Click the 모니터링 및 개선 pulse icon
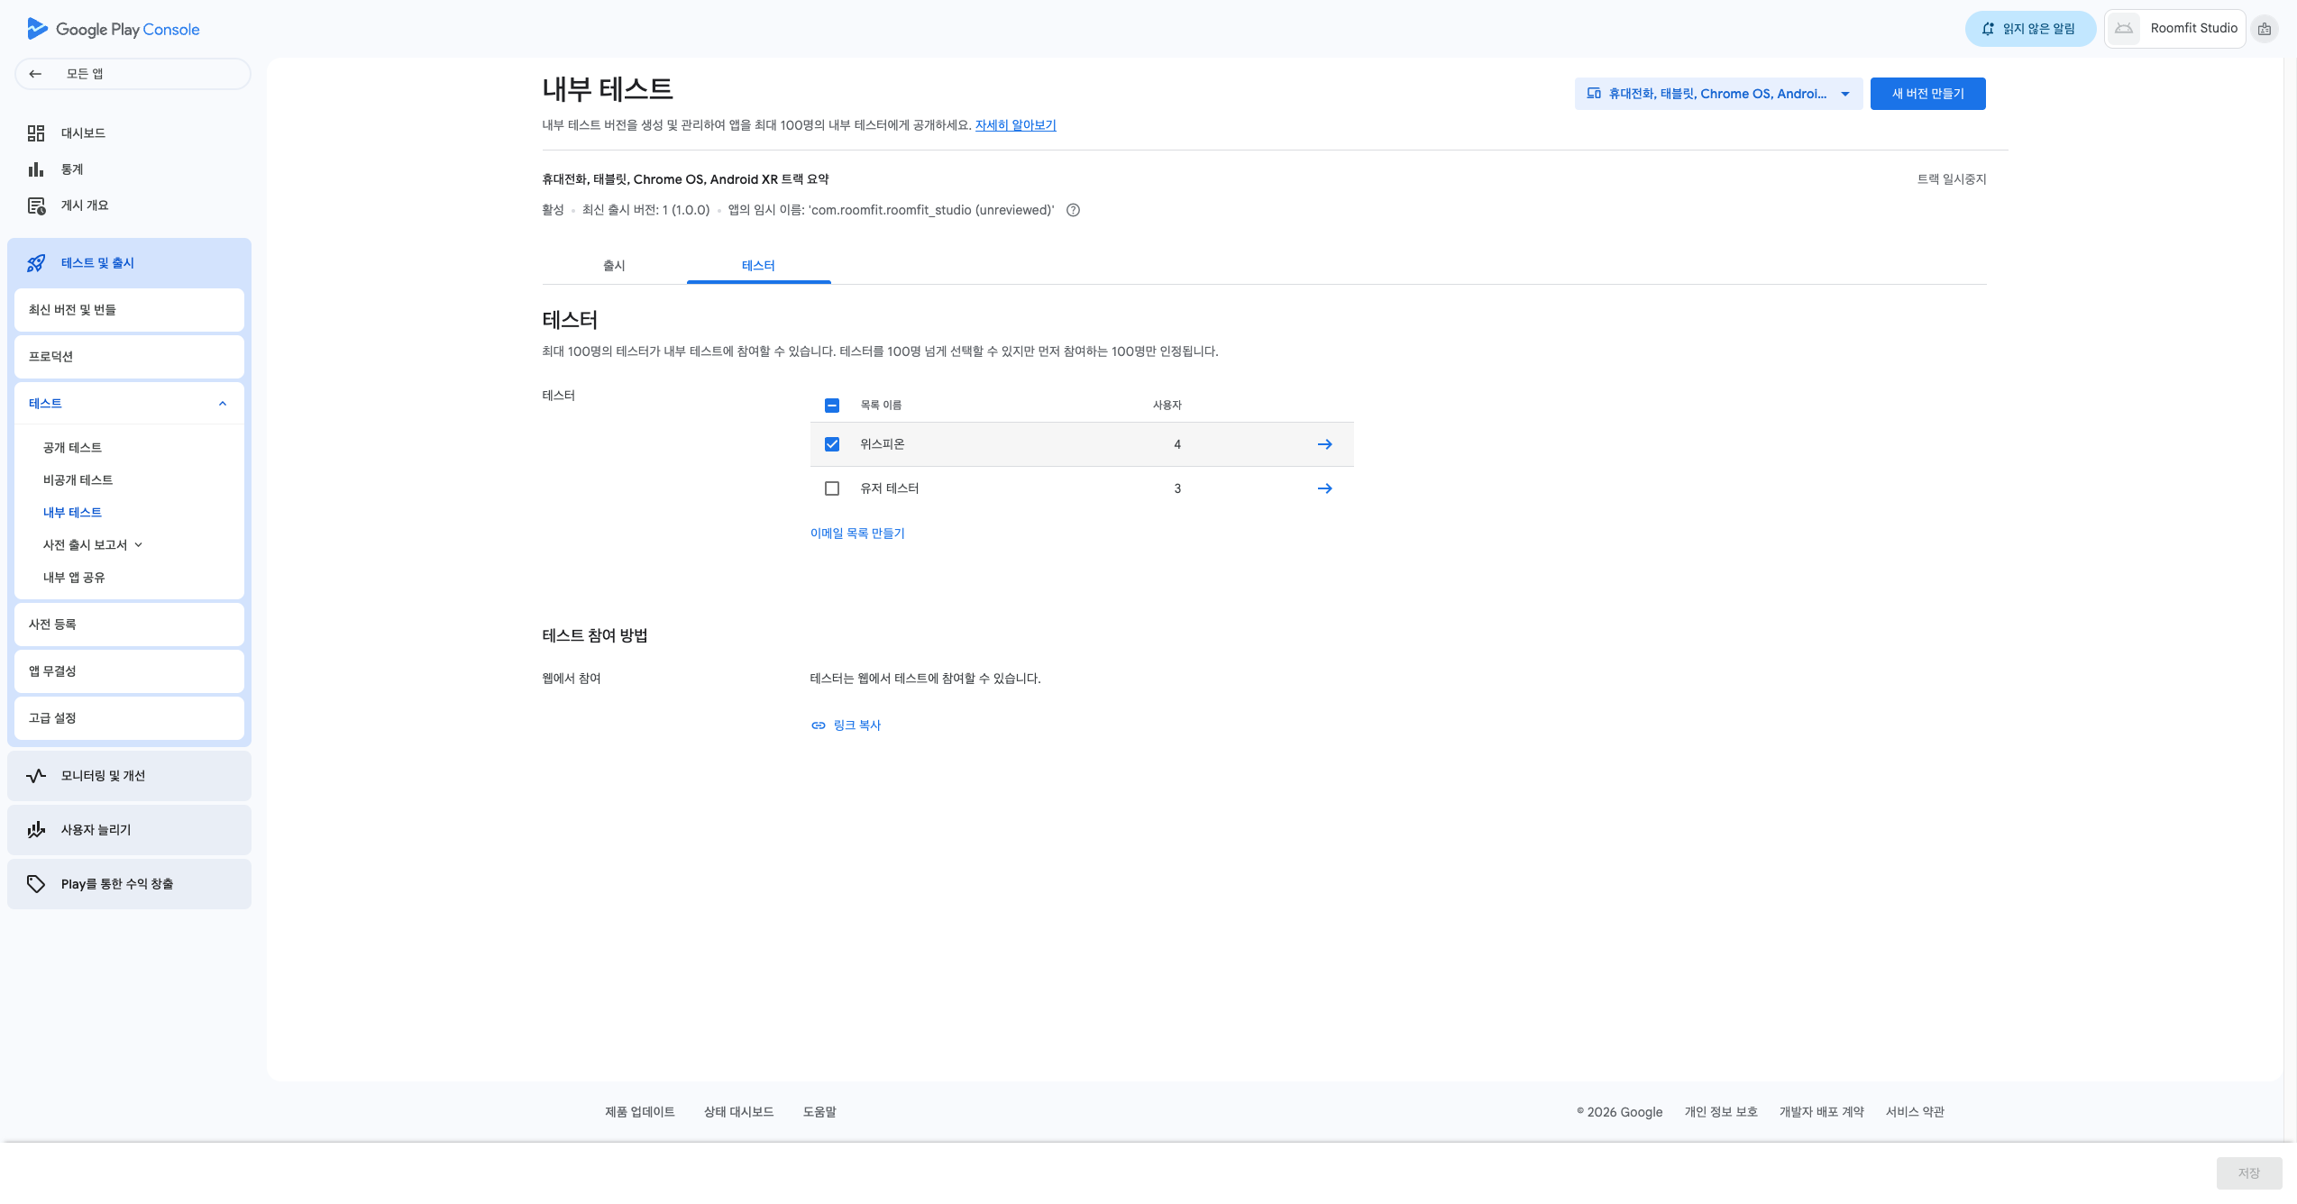The height and width of the screenshot is (1204, 2297). click(x=36, y=776)
